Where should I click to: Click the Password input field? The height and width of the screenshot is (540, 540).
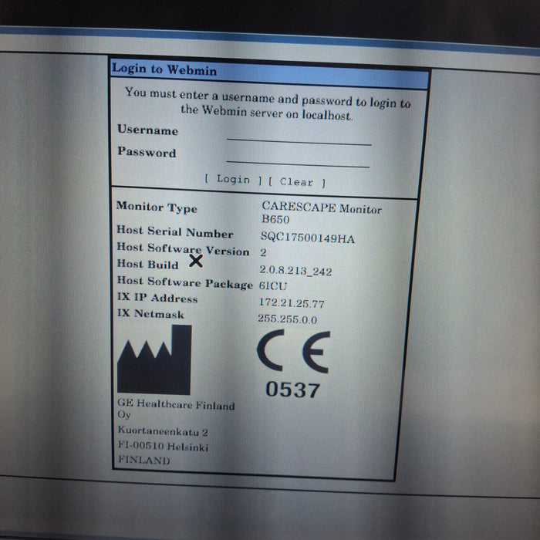click(x=299, y=158)
